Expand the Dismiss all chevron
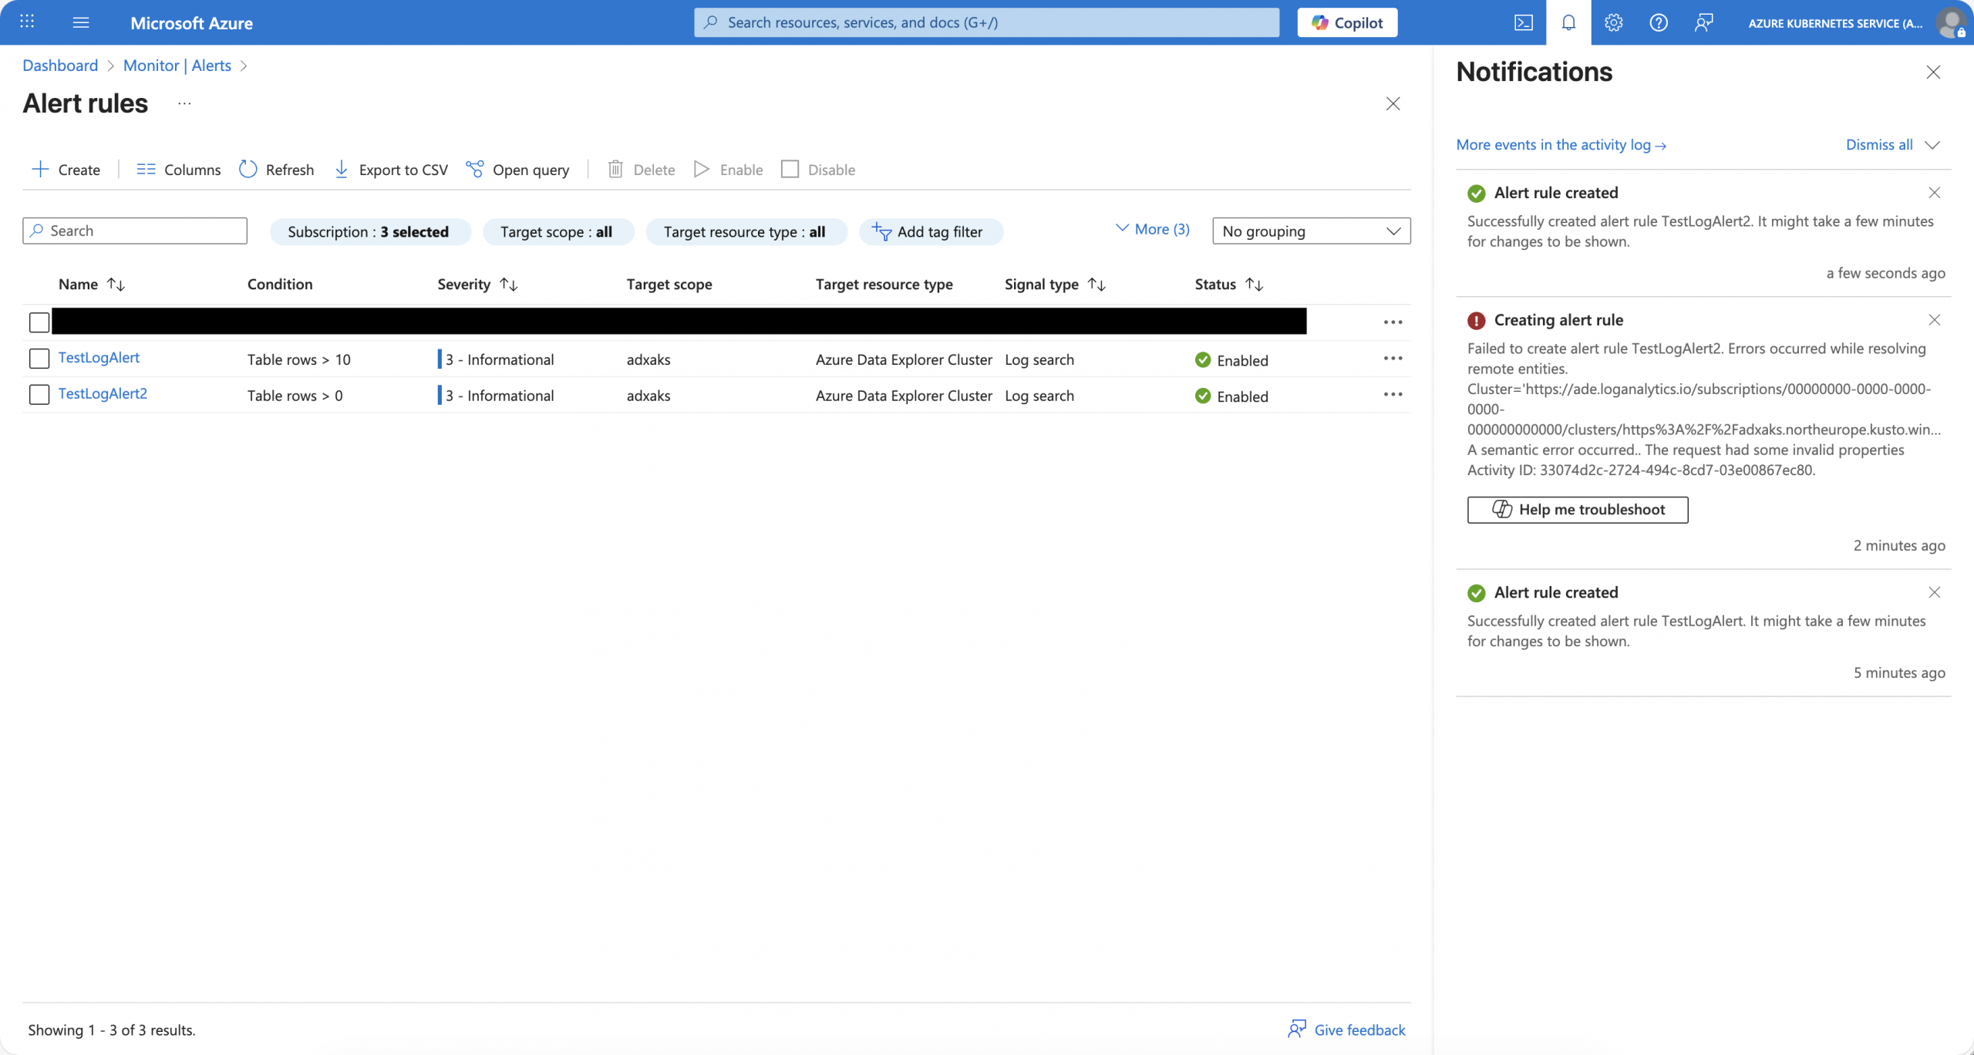 pyautogui.click(x=1932, y=145)
